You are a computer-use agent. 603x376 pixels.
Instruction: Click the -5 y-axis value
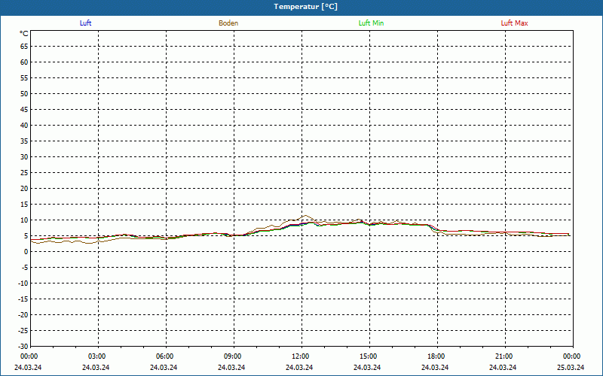25,268
